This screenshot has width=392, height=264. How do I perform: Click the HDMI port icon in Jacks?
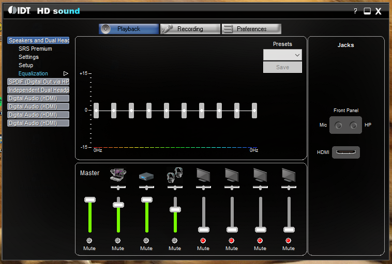pos(345,152)
